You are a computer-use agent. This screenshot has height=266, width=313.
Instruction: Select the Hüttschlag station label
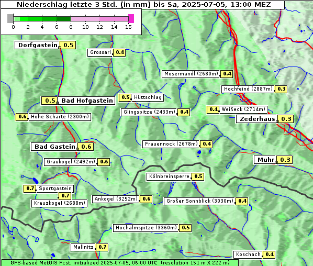(x=148, y=97)
